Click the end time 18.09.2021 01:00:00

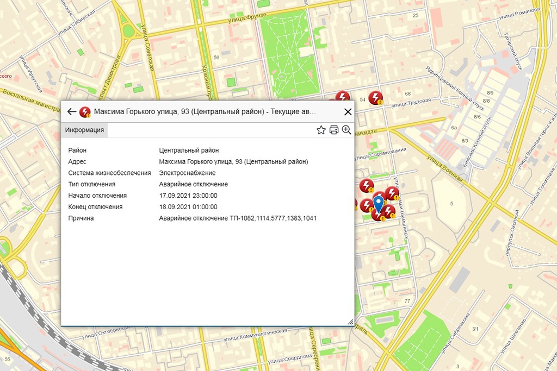pyautogui.click(x=188, y=207)
